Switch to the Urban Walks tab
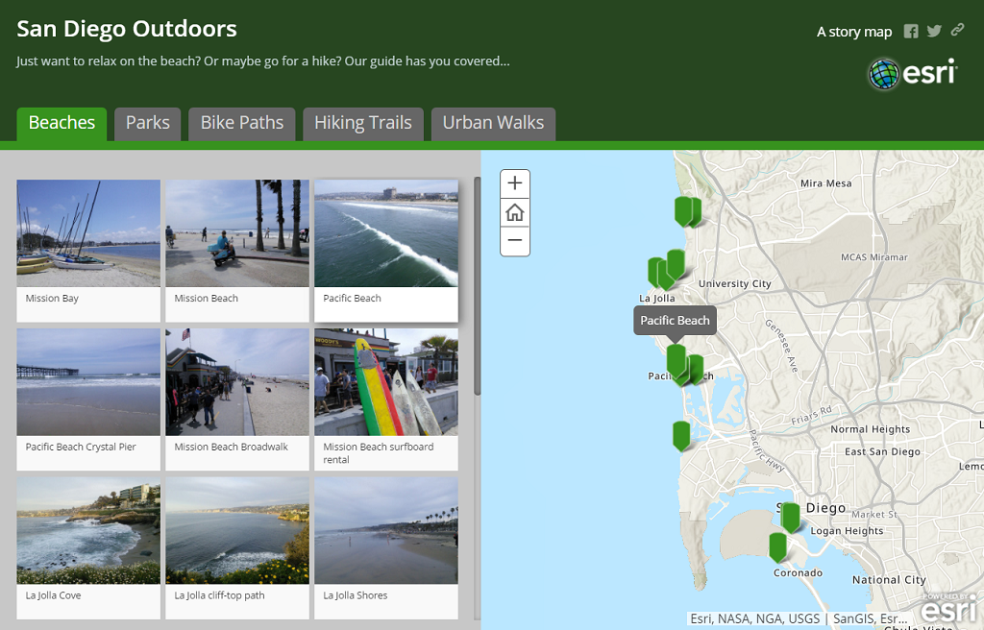Viewport: 984px width, 630px height. [x=493, y=123]
